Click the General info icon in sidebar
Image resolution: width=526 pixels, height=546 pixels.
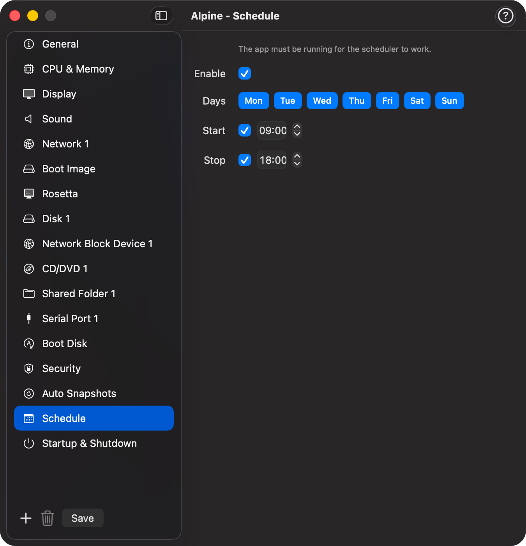[x=29, y=44]
